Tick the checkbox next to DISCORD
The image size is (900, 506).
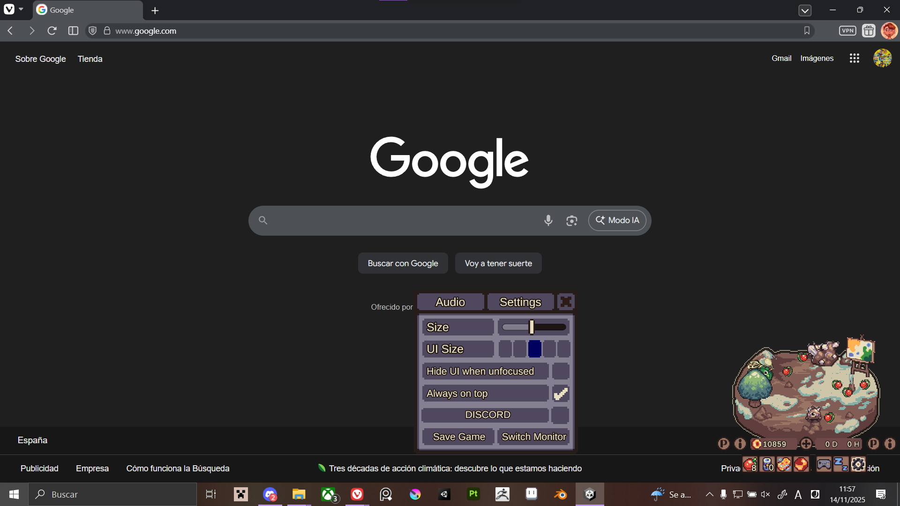click(x=560, y=415)
